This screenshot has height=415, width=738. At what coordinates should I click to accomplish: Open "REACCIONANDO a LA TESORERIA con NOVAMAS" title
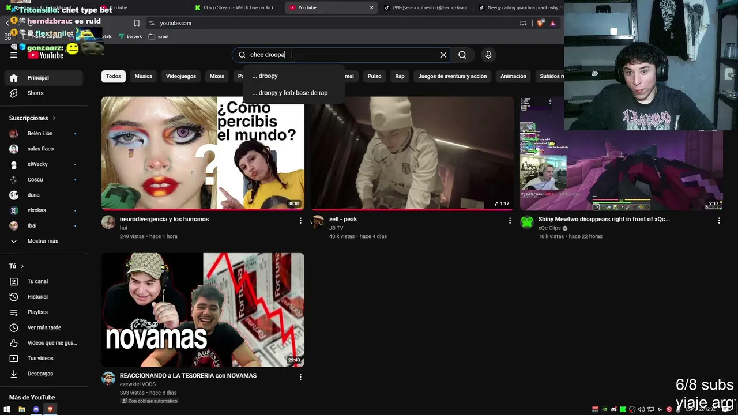(188, 376)
